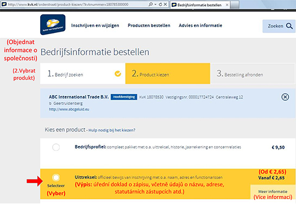Screen dimensions: 296x204
Task: Click the Centraleweg 12 address
Action: coord(229,97)
